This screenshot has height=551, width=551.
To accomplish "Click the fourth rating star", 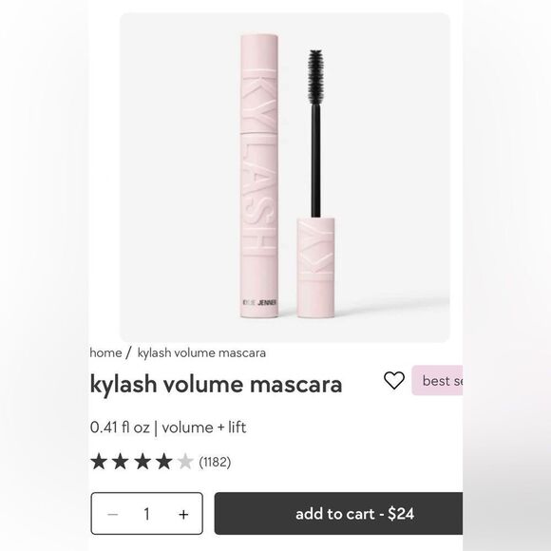I will coord(163,462).
